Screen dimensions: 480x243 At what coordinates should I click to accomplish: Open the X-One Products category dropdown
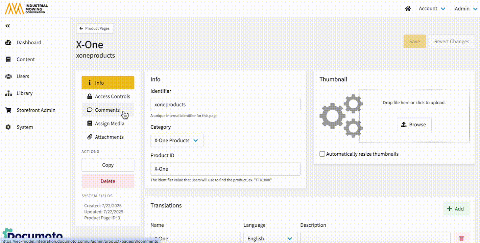click(176, 140)
